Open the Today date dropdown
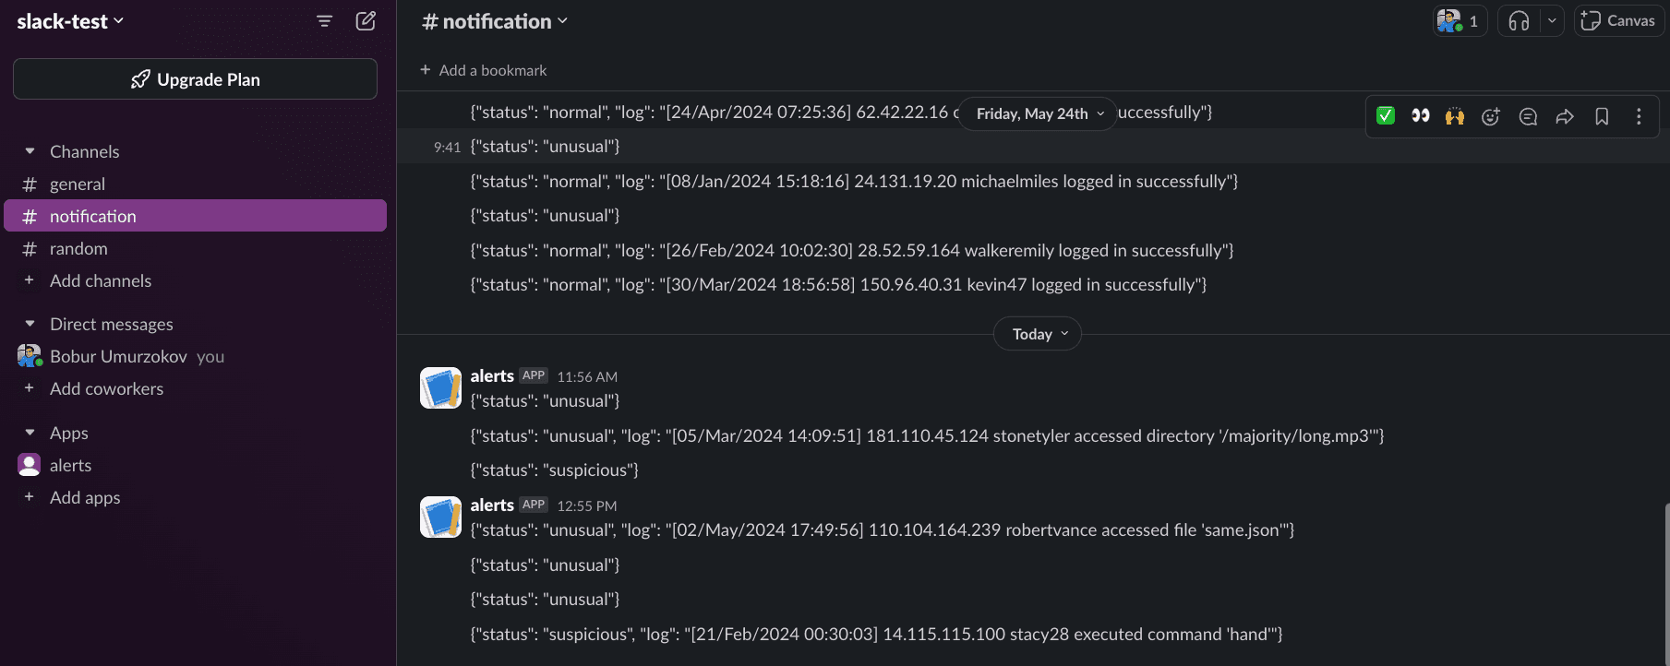 pos(1038,334)
